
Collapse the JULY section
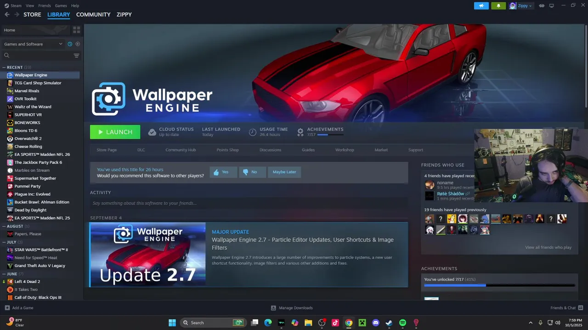tap(4, 242)
